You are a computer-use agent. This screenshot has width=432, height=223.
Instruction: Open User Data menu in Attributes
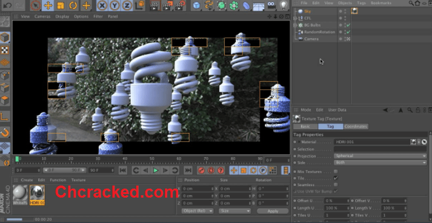point(337,110)
